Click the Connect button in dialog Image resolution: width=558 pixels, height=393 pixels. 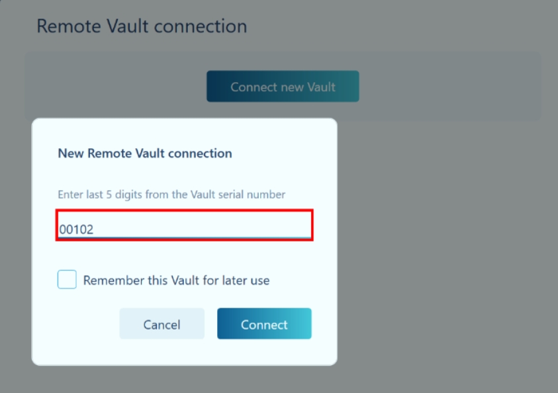tap(264, 324)
